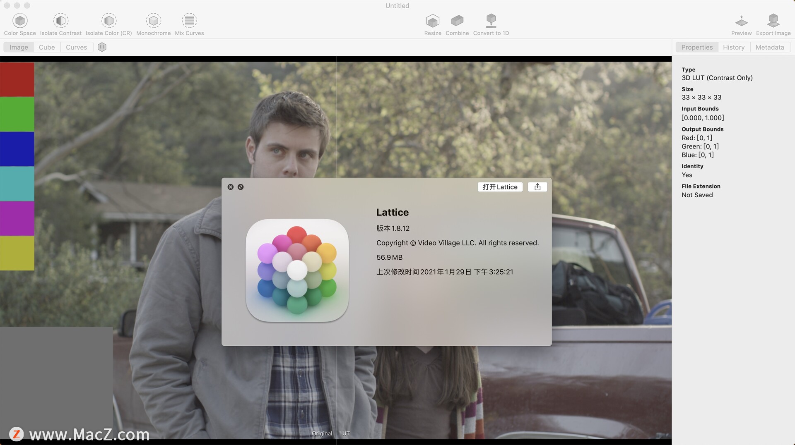Click the yellow color patch
795x445 pixels.
point(17,253)
